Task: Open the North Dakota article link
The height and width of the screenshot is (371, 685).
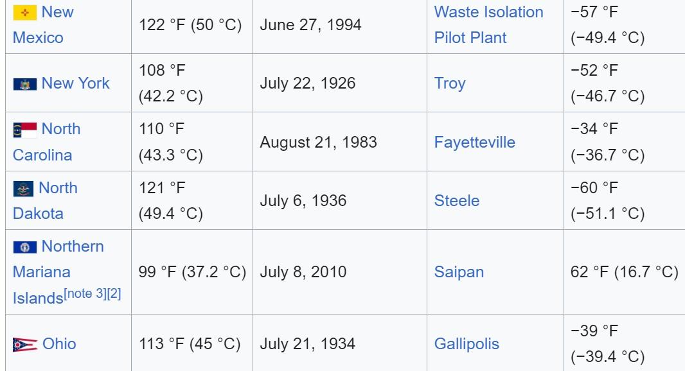Action: (45, 200)
